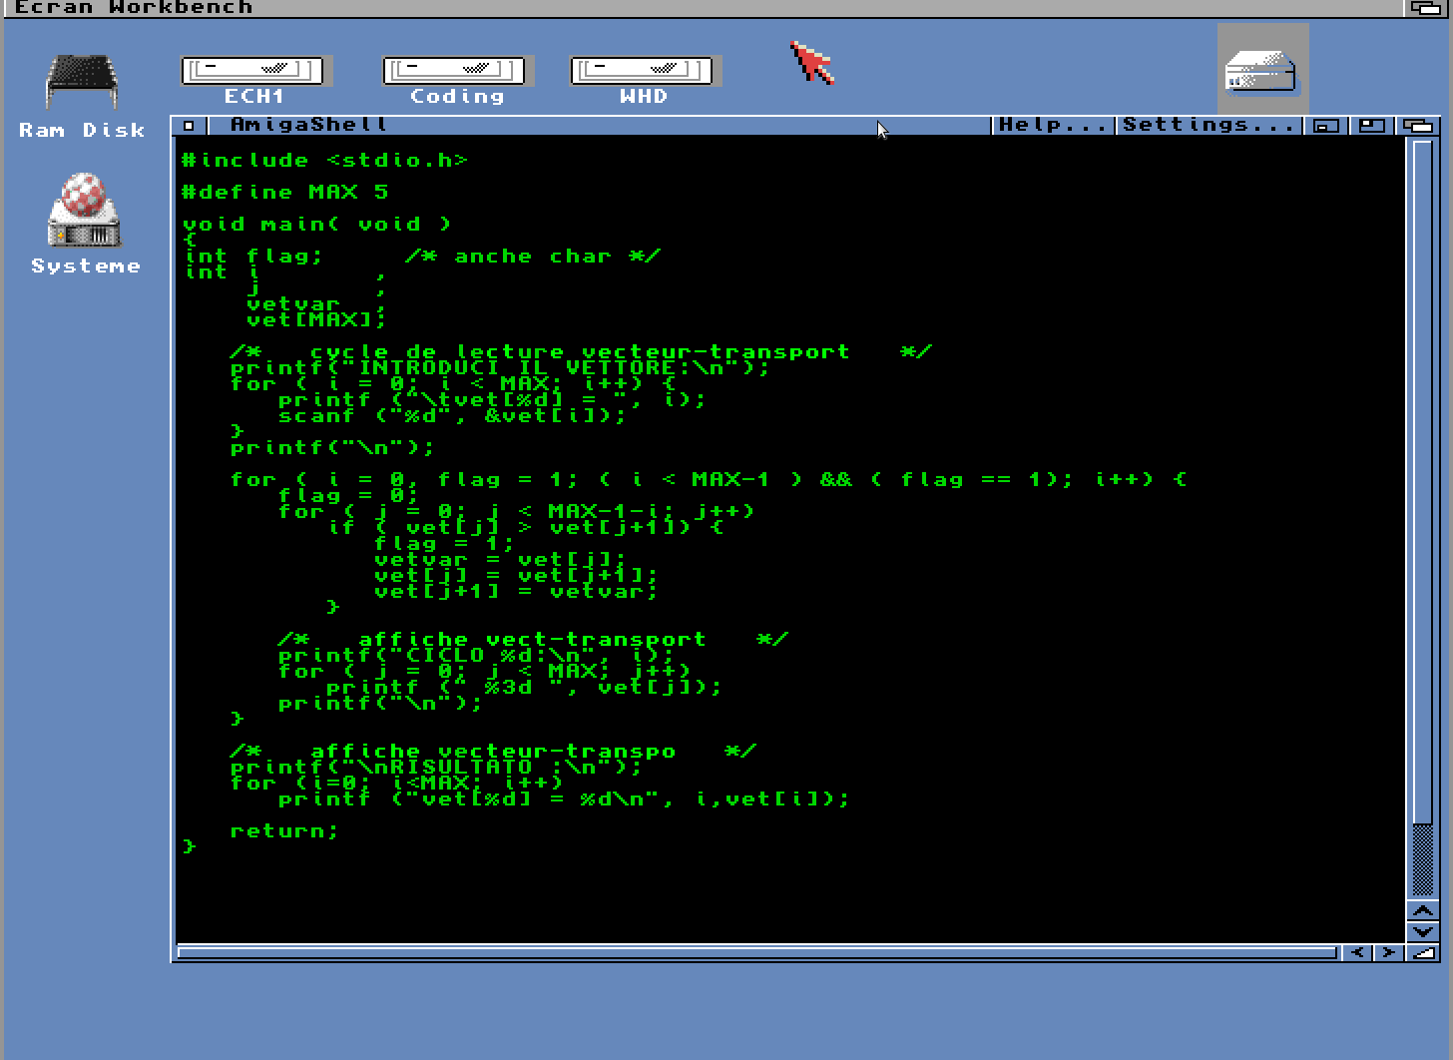Click AmigaShell iconify gadget
Viewport: 1453px width, 1060px height.
click(1327, 125)
